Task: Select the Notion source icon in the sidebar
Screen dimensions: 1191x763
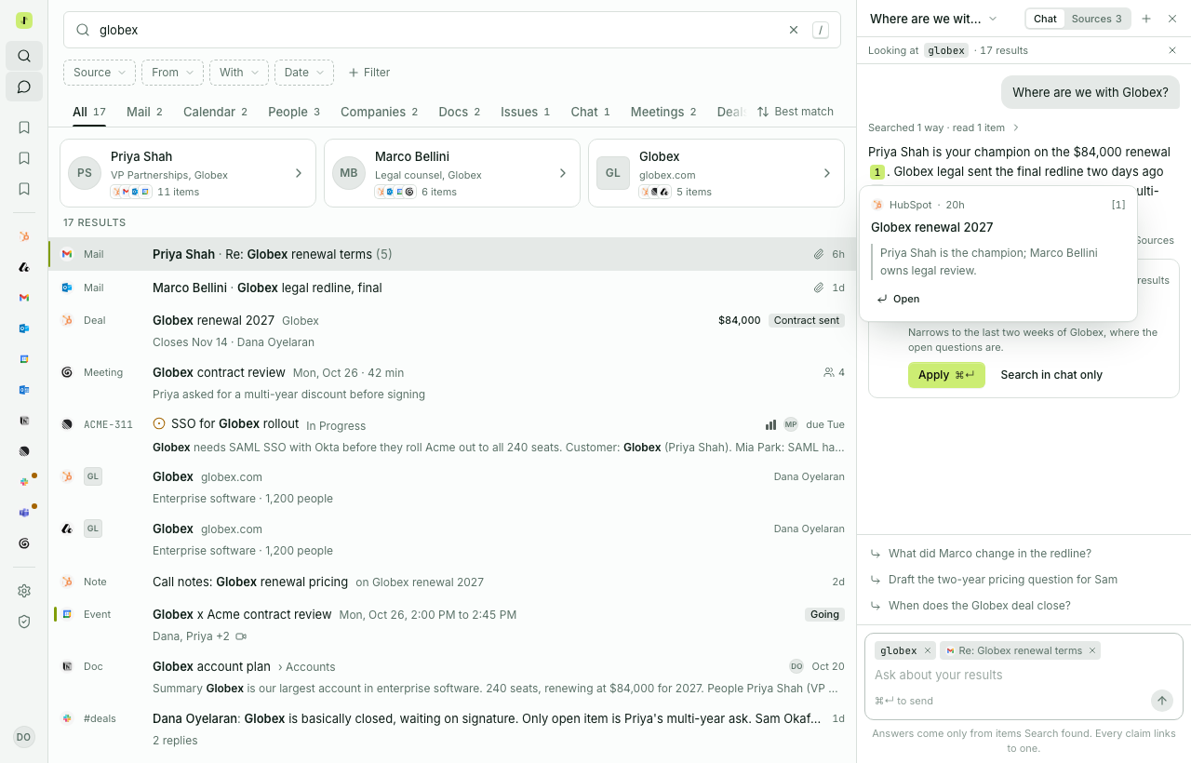Action: click(24, 421)
